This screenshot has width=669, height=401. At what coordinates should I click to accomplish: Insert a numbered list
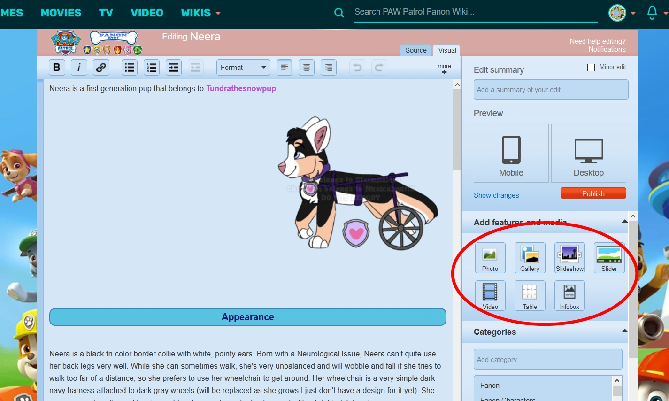pyautogui.click(x=152, y=68)
